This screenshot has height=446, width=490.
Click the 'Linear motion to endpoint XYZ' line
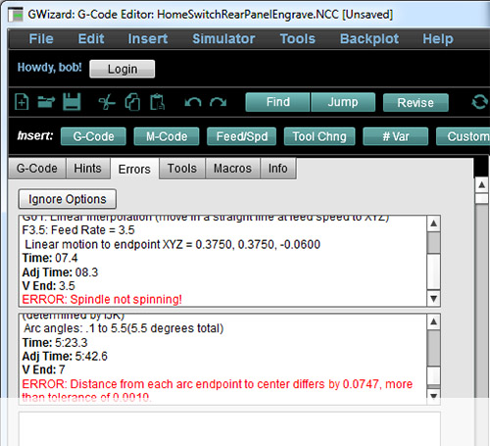[172, 244]
